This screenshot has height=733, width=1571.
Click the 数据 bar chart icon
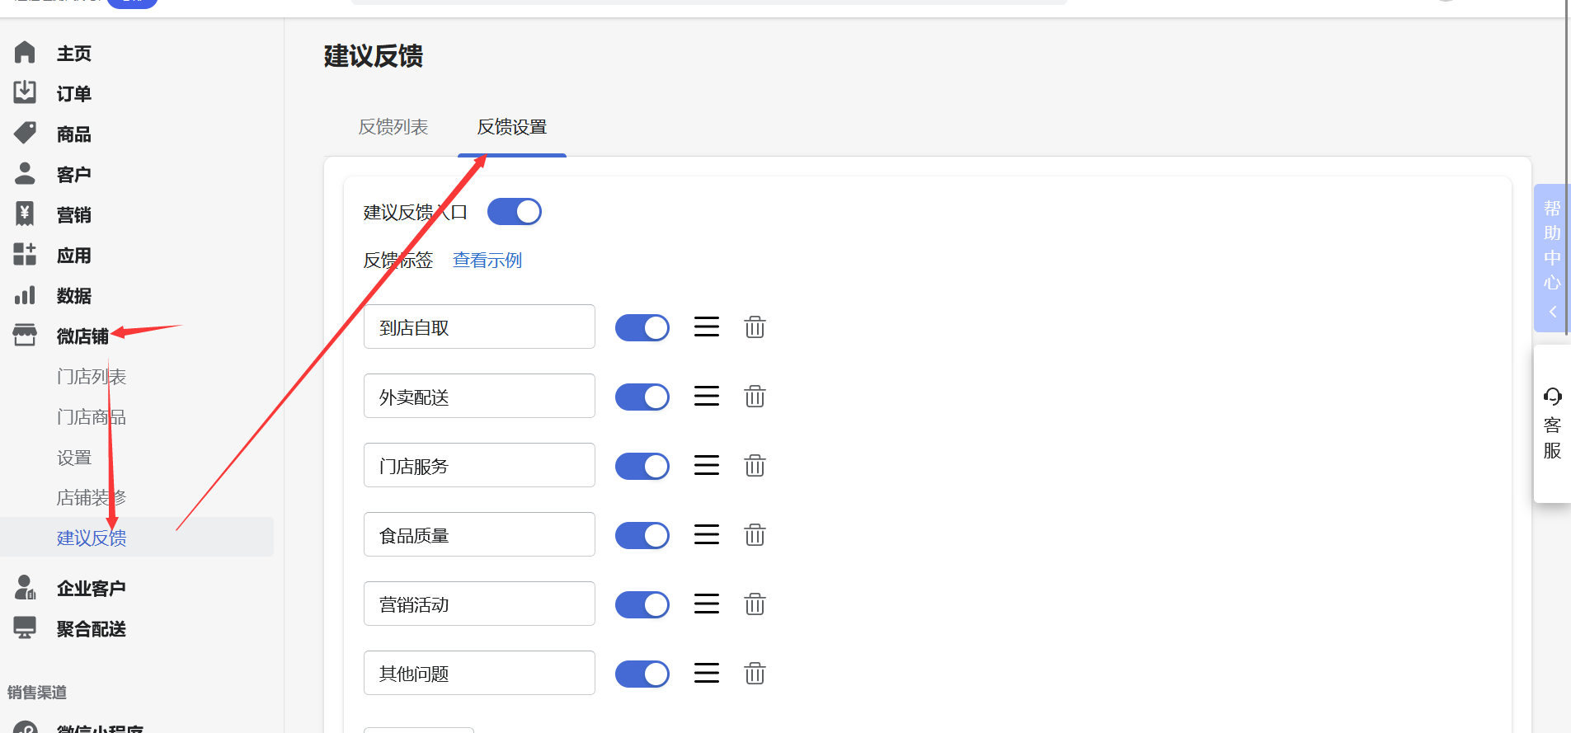[x=25, y=295]
